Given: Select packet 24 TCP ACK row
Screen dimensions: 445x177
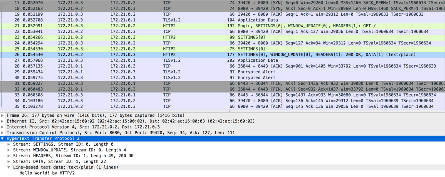Looking at the screenshot, I should 222,43.
